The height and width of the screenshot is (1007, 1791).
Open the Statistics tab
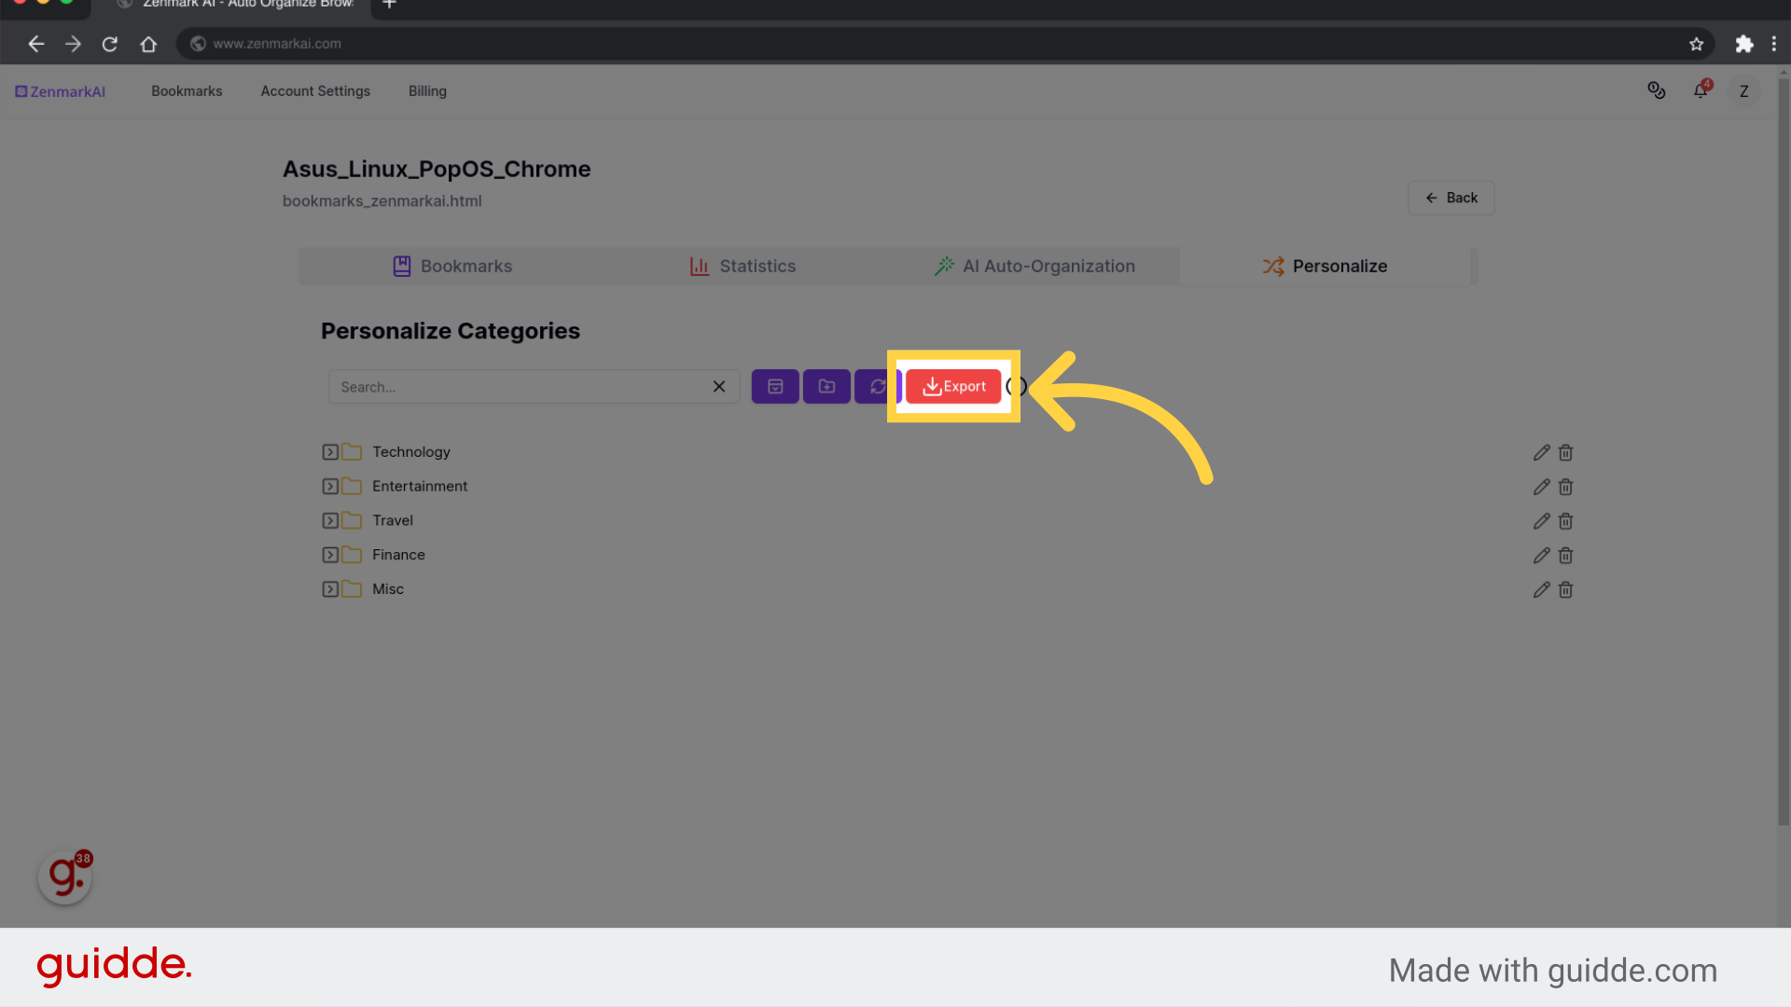(743, 266)
